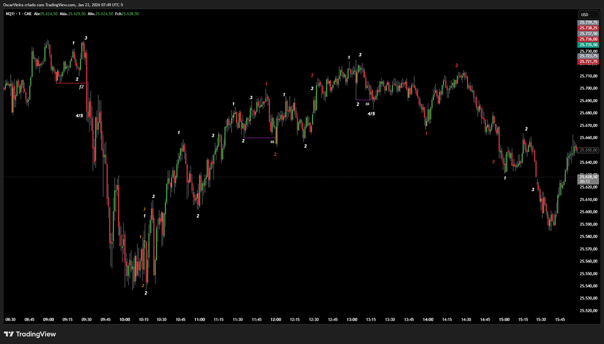The height and width of the screenshot is (344, 604).
Task: Click the gray 25.723,75 price label
Action: pyautogui.click(x=588, y=56)
